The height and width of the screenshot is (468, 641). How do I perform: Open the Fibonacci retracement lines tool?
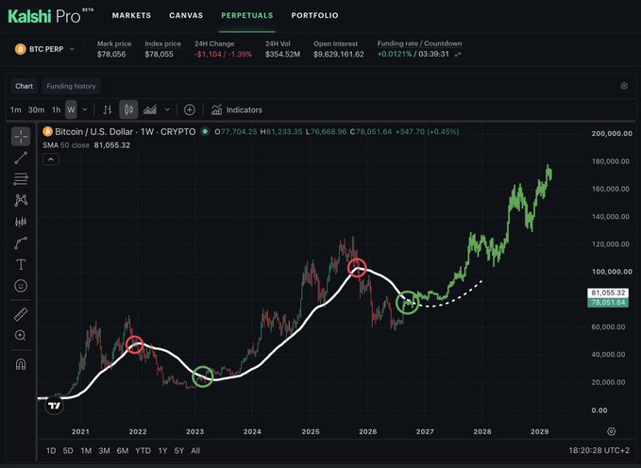[x=21, y=178]
